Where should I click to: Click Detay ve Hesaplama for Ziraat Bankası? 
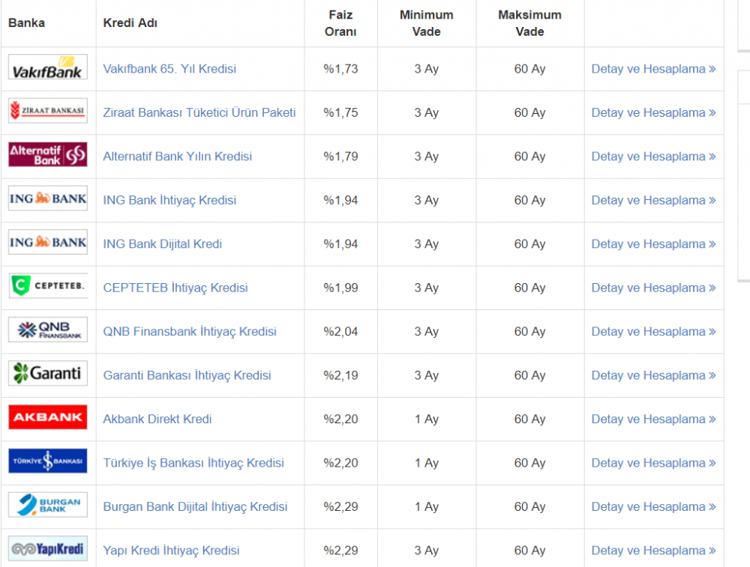coord(653,113)
